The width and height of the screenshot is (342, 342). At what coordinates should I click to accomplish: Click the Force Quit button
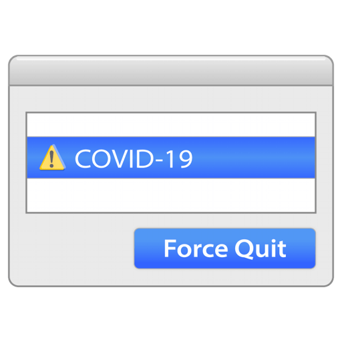click(x=225, y=248)
